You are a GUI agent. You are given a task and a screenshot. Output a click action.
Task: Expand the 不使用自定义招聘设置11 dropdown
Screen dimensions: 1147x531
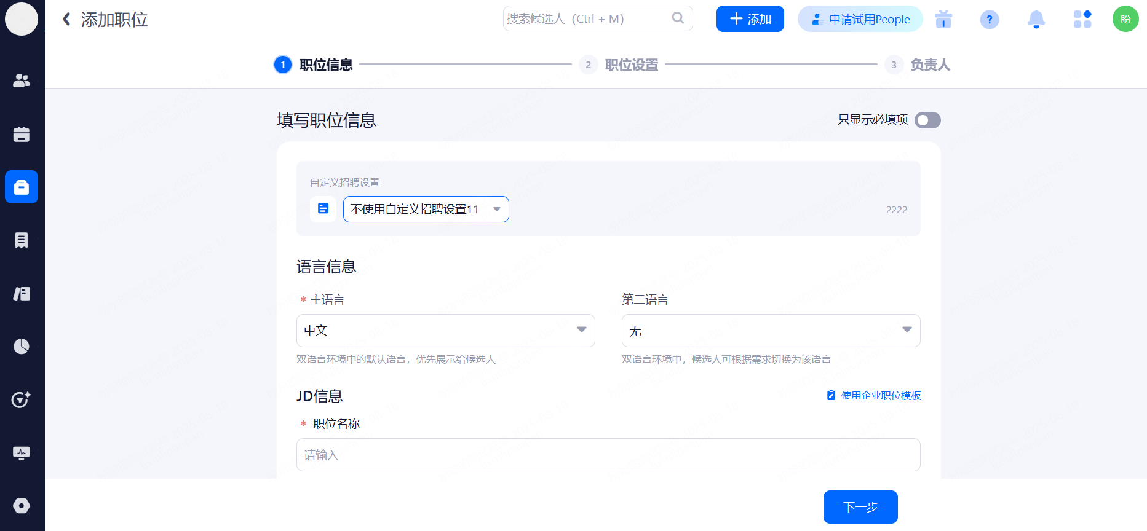[426, 209]
